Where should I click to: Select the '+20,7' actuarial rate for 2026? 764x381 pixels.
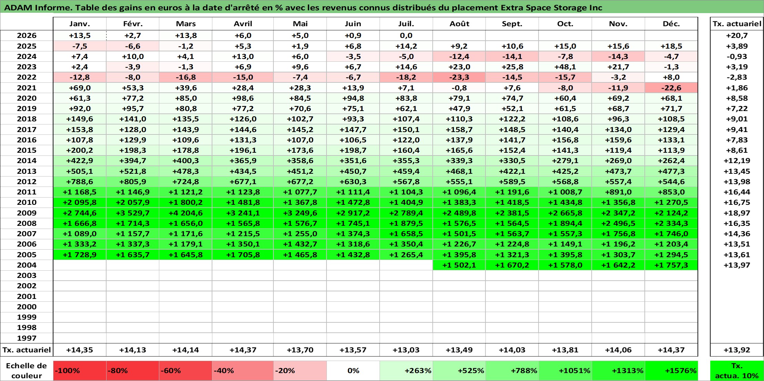point(737,36)
